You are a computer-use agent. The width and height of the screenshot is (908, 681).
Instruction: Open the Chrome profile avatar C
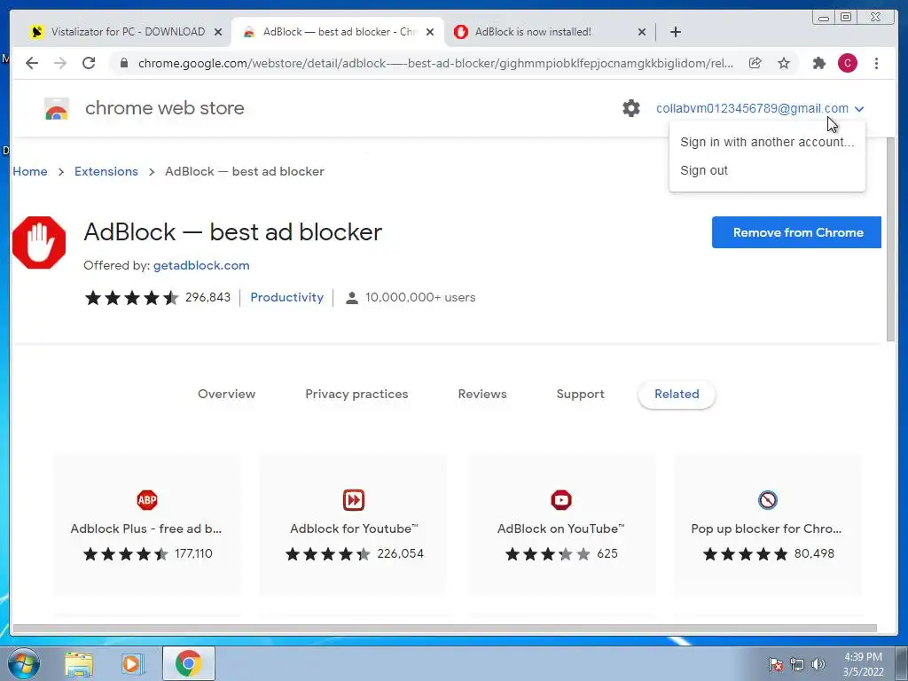(x=847, y=63)
